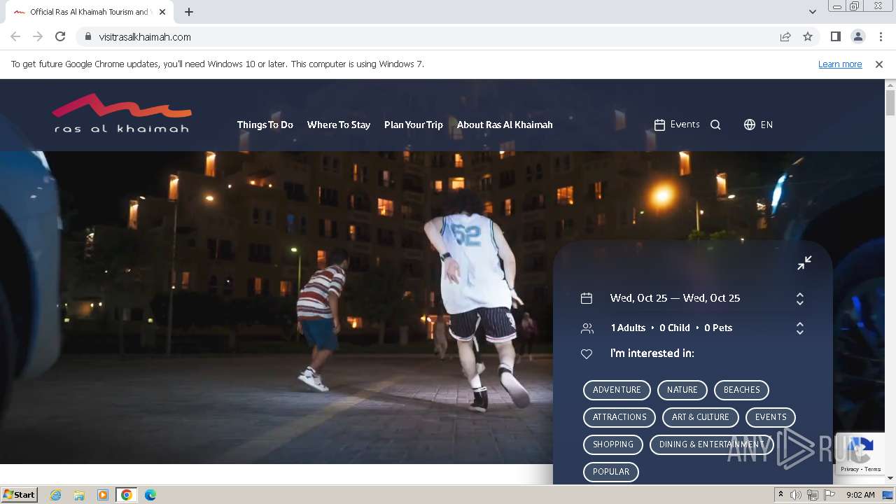Screen dimensions: 896x504
Task: Go forward in browser history
Action: click(38, 36)
